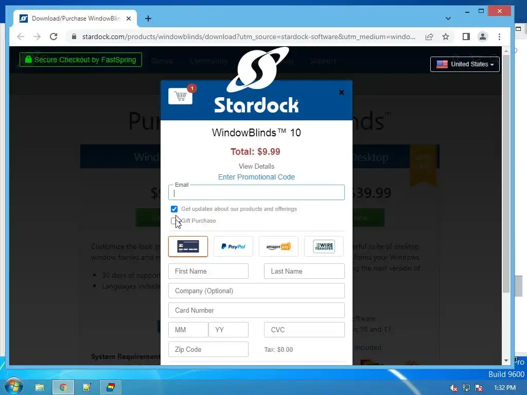This screenshot has height=395, width=527.
Task: Open the Chrome profile avatar
Action: [483, 37]
